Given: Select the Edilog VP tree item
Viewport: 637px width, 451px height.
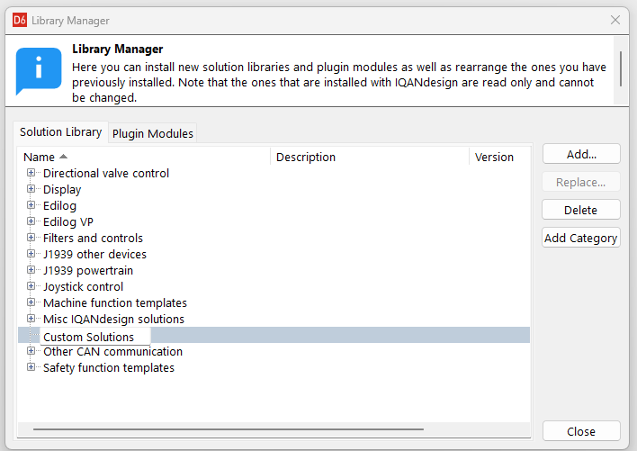Looking at the screenshot, I should point(68,221).
